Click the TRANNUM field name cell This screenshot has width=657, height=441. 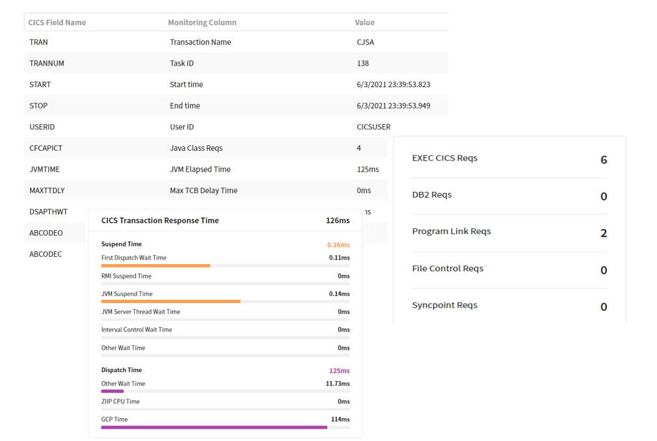tap(47, 64)
